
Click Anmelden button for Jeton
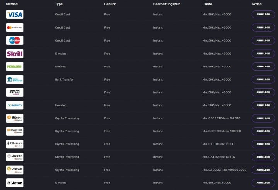pos(263,183)
